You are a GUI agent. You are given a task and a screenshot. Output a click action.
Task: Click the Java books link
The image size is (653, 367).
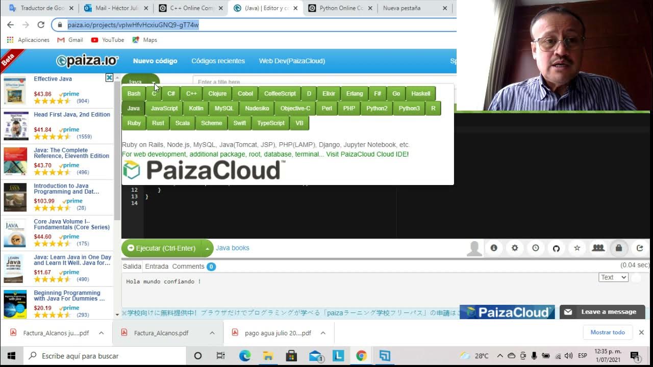click(x=233, y=248)
